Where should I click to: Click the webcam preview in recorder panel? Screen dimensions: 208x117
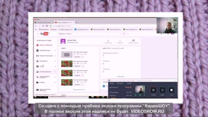[140, 89]
